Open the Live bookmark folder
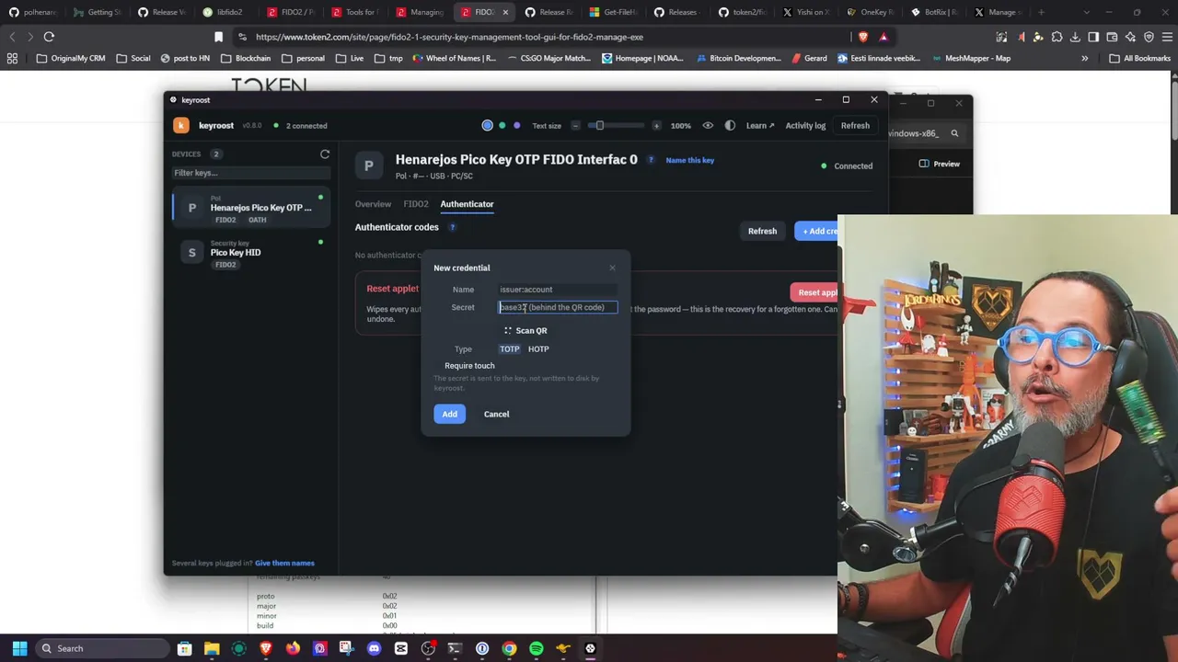This screenshot has width=1178, height=662. pyautogui.click(x=349, y=58)
